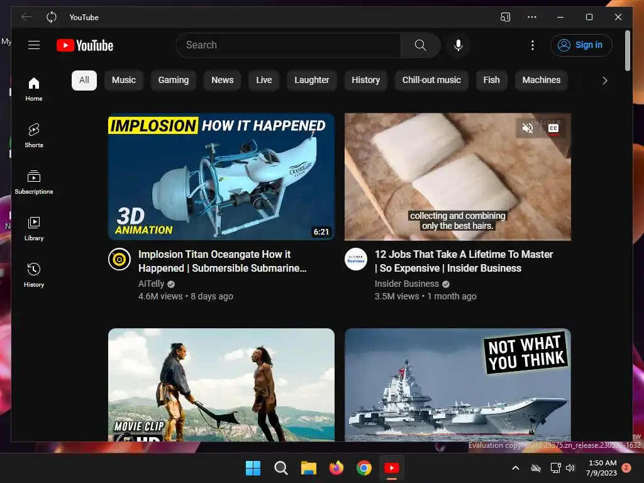Click the cast icon in title bar
Screen dimensions: 644x483
pos(505,17)
